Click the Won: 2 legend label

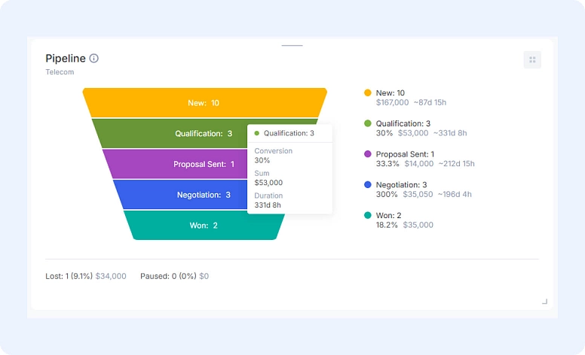point(391,215)
